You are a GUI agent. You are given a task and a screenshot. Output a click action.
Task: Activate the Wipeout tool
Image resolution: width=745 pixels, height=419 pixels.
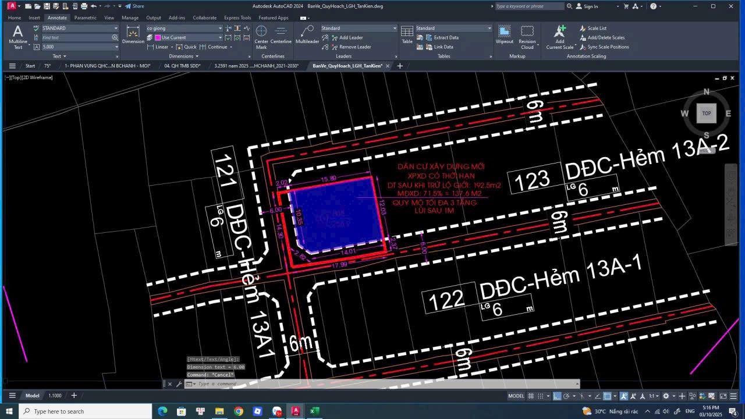tap(504, 35)
